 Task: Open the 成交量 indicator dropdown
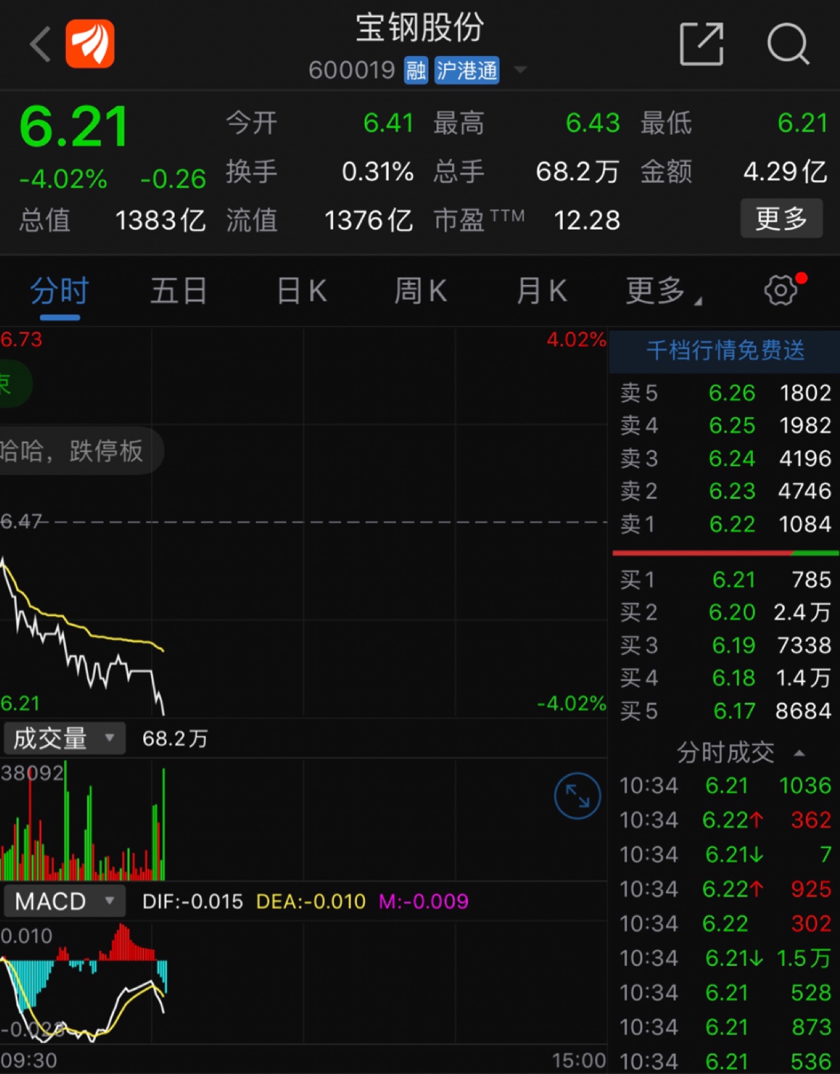point(65,738)
